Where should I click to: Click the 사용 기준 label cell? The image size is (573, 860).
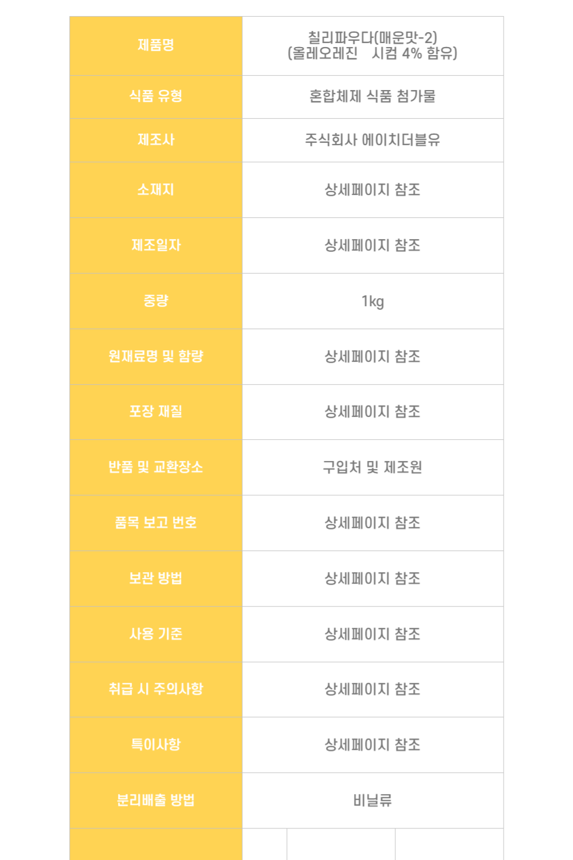point(156,634)
